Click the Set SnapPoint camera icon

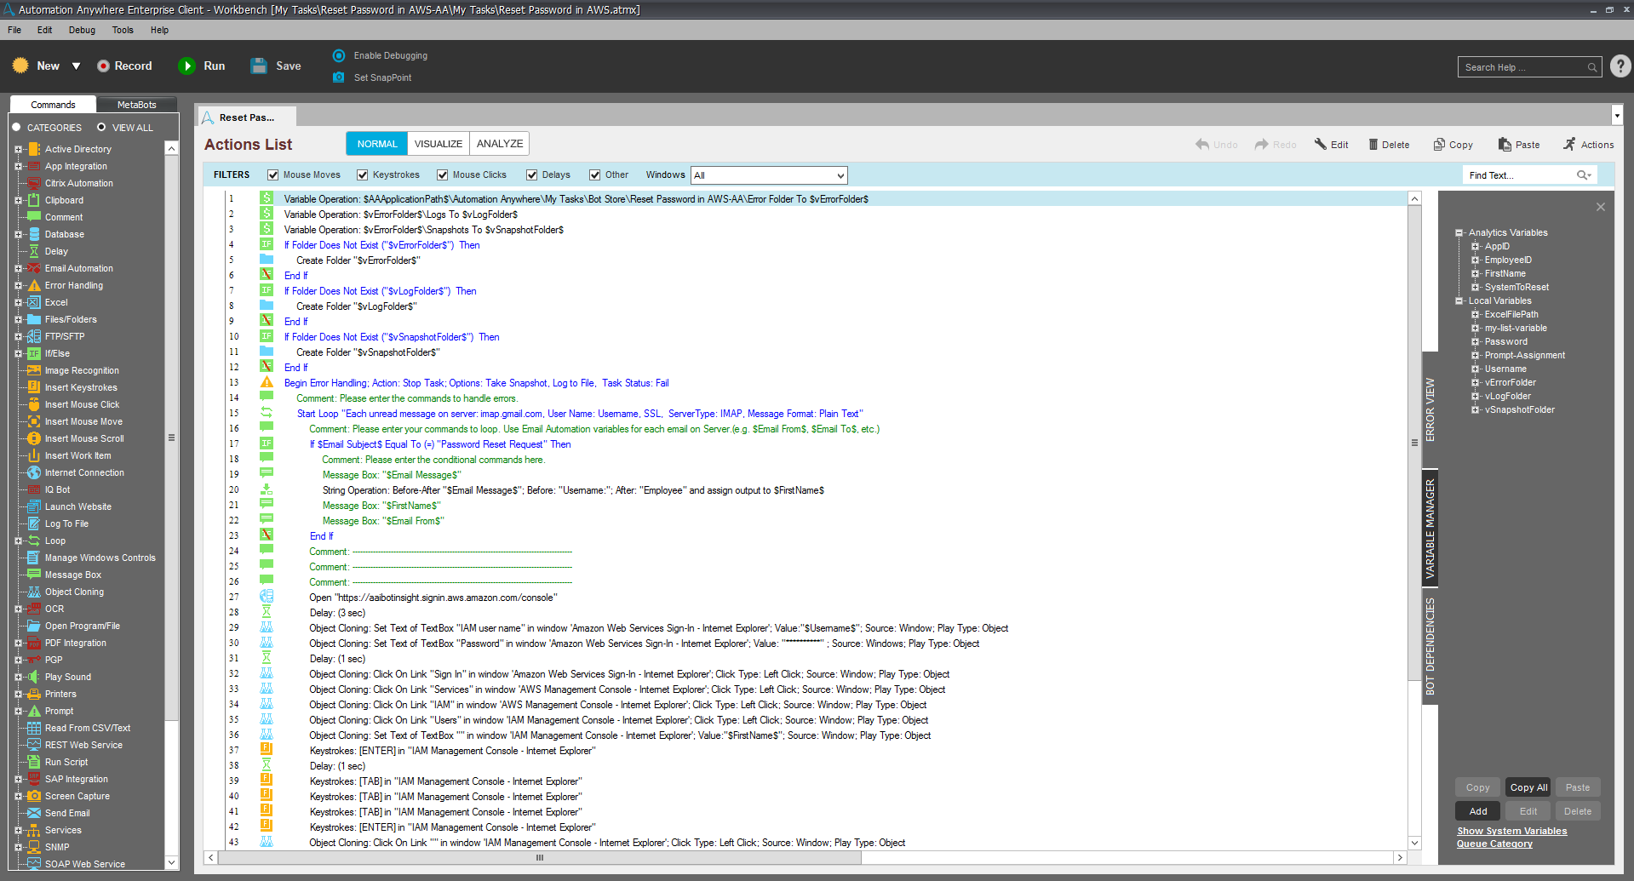(x=339, y=77)
